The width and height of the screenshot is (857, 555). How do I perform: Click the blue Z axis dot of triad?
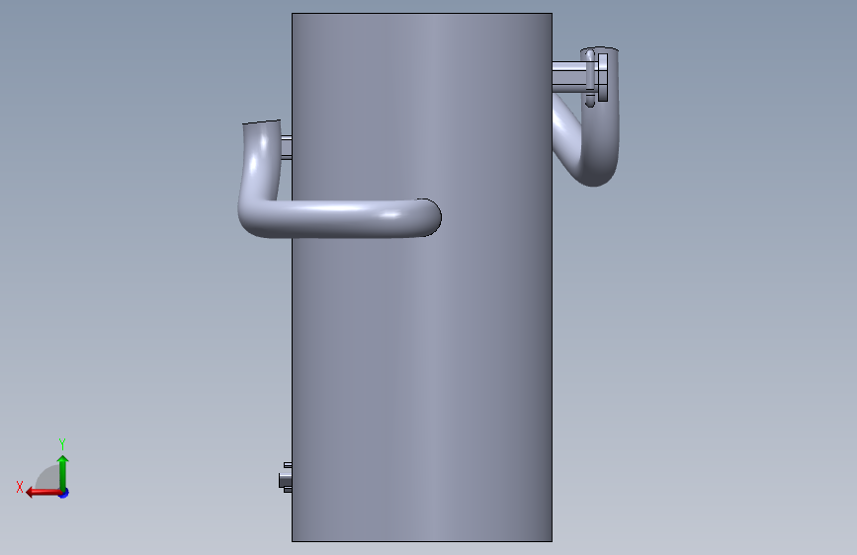pyautogui.click(x=64, y=493)
